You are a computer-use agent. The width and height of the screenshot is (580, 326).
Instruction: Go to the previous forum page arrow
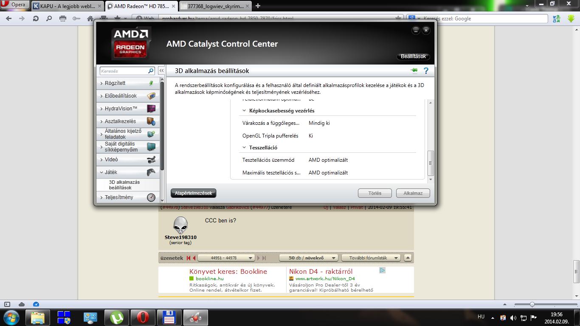click(x=194, y=258)
